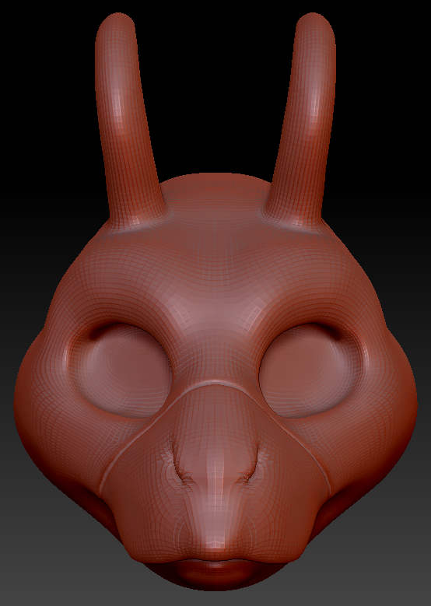The width and height of the screenshot is (431, 606).
Task: Click the empty black canvas between the ears
Action: point(215,89)
